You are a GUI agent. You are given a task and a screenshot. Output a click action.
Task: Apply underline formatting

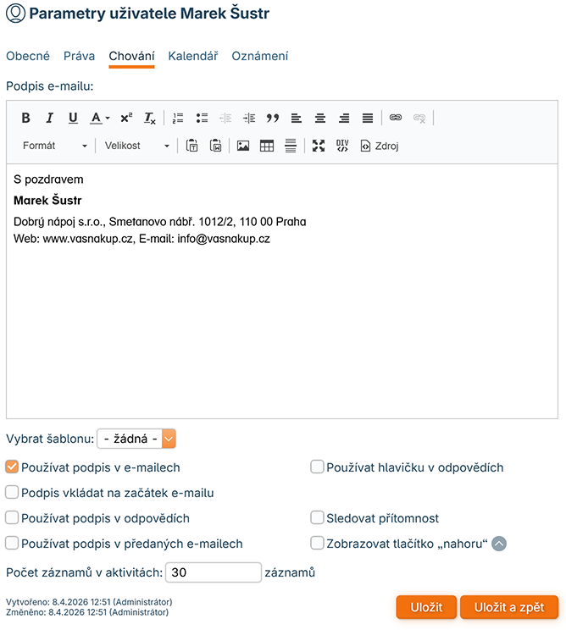(73, 119)
